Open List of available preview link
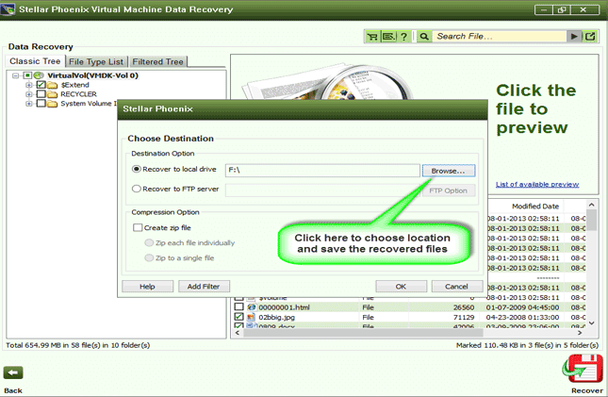 tap(537, 184)
